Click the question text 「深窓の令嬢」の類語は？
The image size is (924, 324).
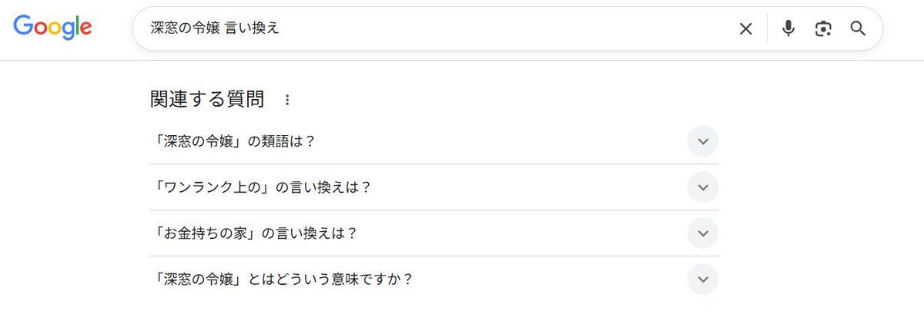234,141
